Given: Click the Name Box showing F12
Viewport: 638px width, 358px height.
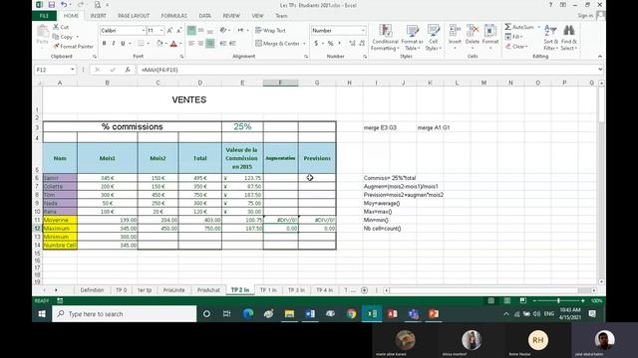Looking at the screenshot, I should pos(55,70).
